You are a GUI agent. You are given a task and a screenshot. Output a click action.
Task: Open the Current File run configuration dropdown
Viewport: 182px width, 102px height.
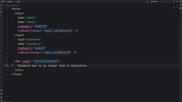tap(154, 1)
